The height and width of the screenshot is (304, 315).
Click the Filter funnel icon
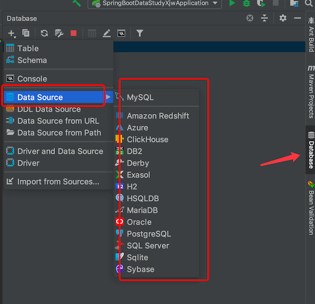coord(140,33)
